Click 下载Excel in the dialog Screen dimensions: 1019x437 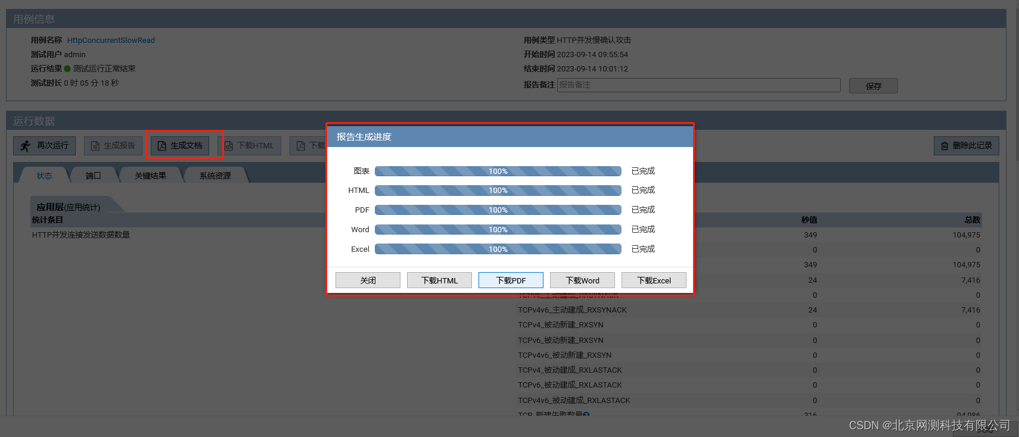(654, 280)
